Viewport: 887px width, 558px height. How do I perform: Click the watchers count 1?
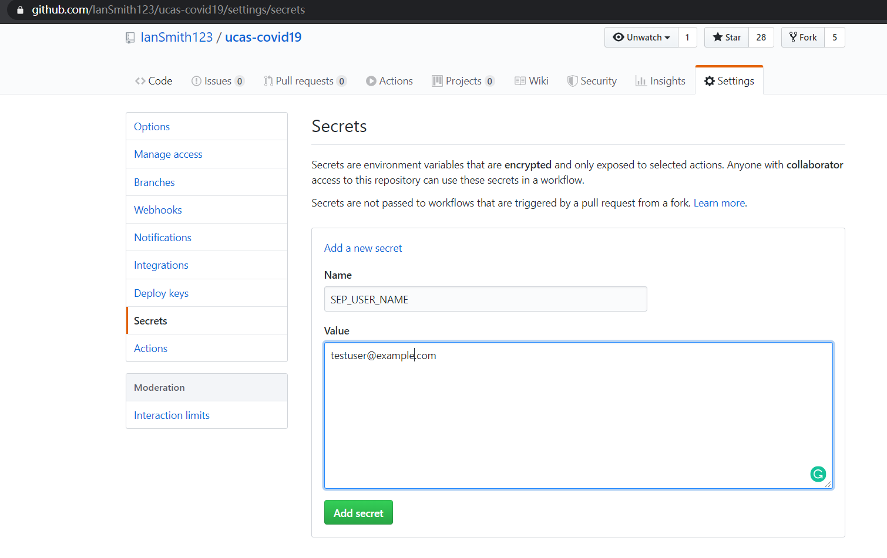click(x=687, y=37)
